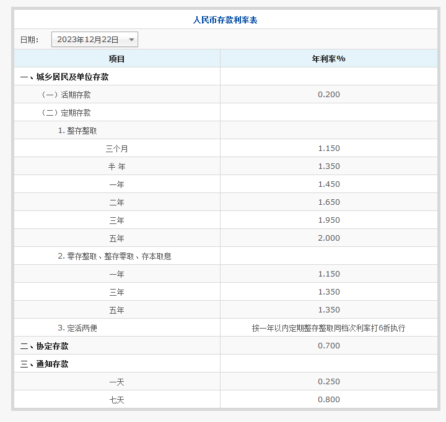Select the 一、城乡居民及单位存款 row label
Screen dimensions: 446x422
click(x=64, y=77)
